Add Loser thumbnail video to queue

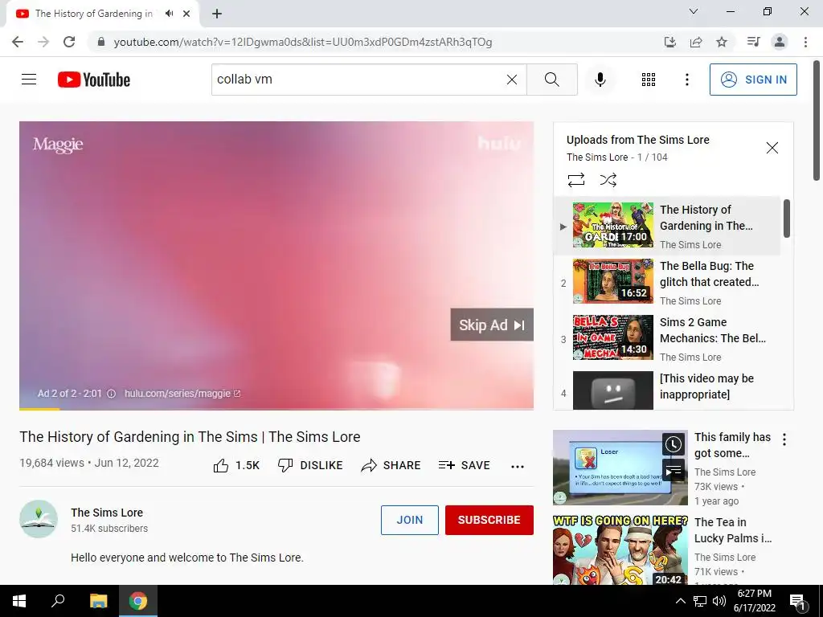click(673, 470)
